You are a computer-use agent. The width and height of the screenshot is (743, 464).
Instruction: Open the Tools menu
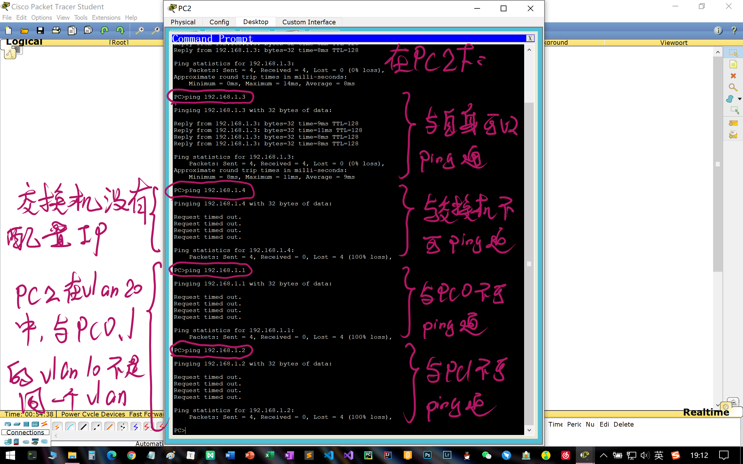click(81, 17)
